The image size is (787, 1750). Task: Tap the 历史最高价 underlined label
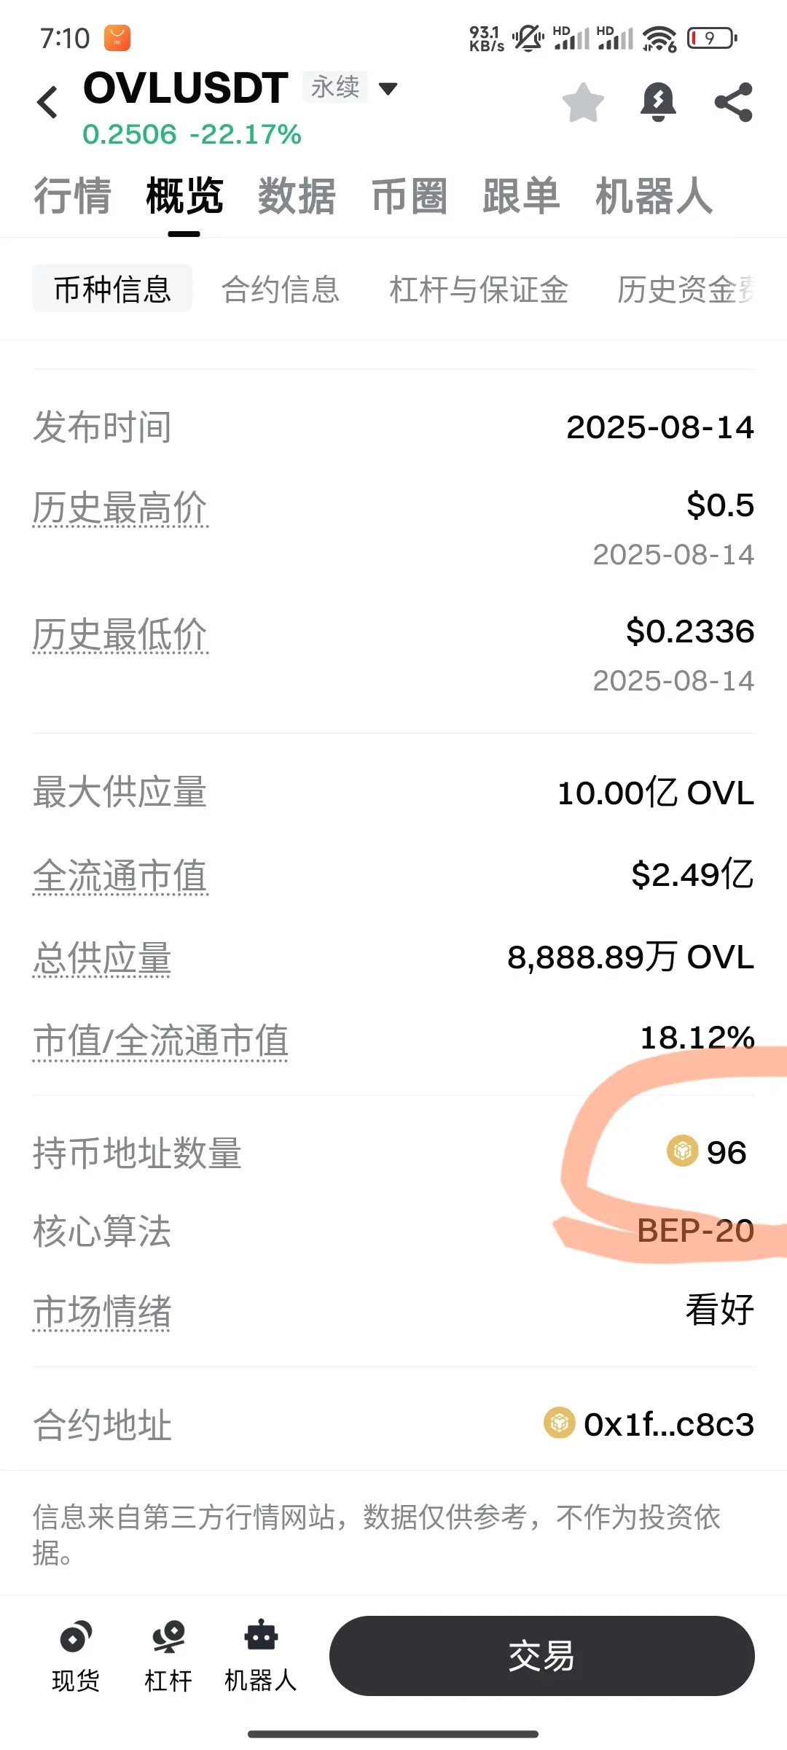tap(120, 508)
